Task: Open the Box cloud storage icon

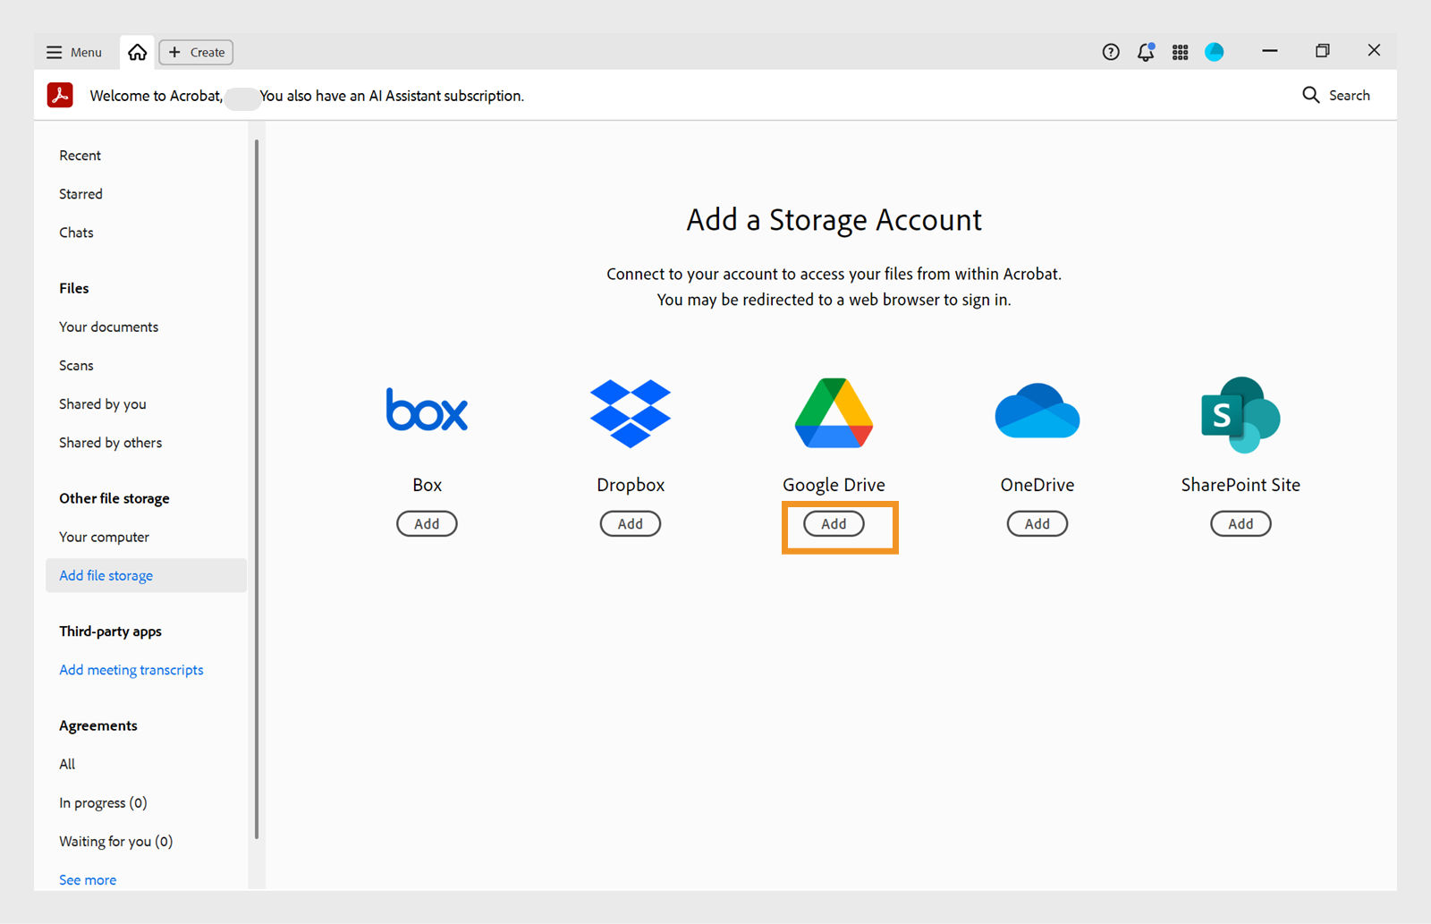Action: (x=427, y=411)
